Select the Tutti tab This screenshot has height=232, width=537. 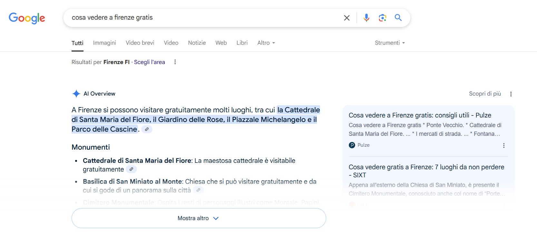point(77,43)
